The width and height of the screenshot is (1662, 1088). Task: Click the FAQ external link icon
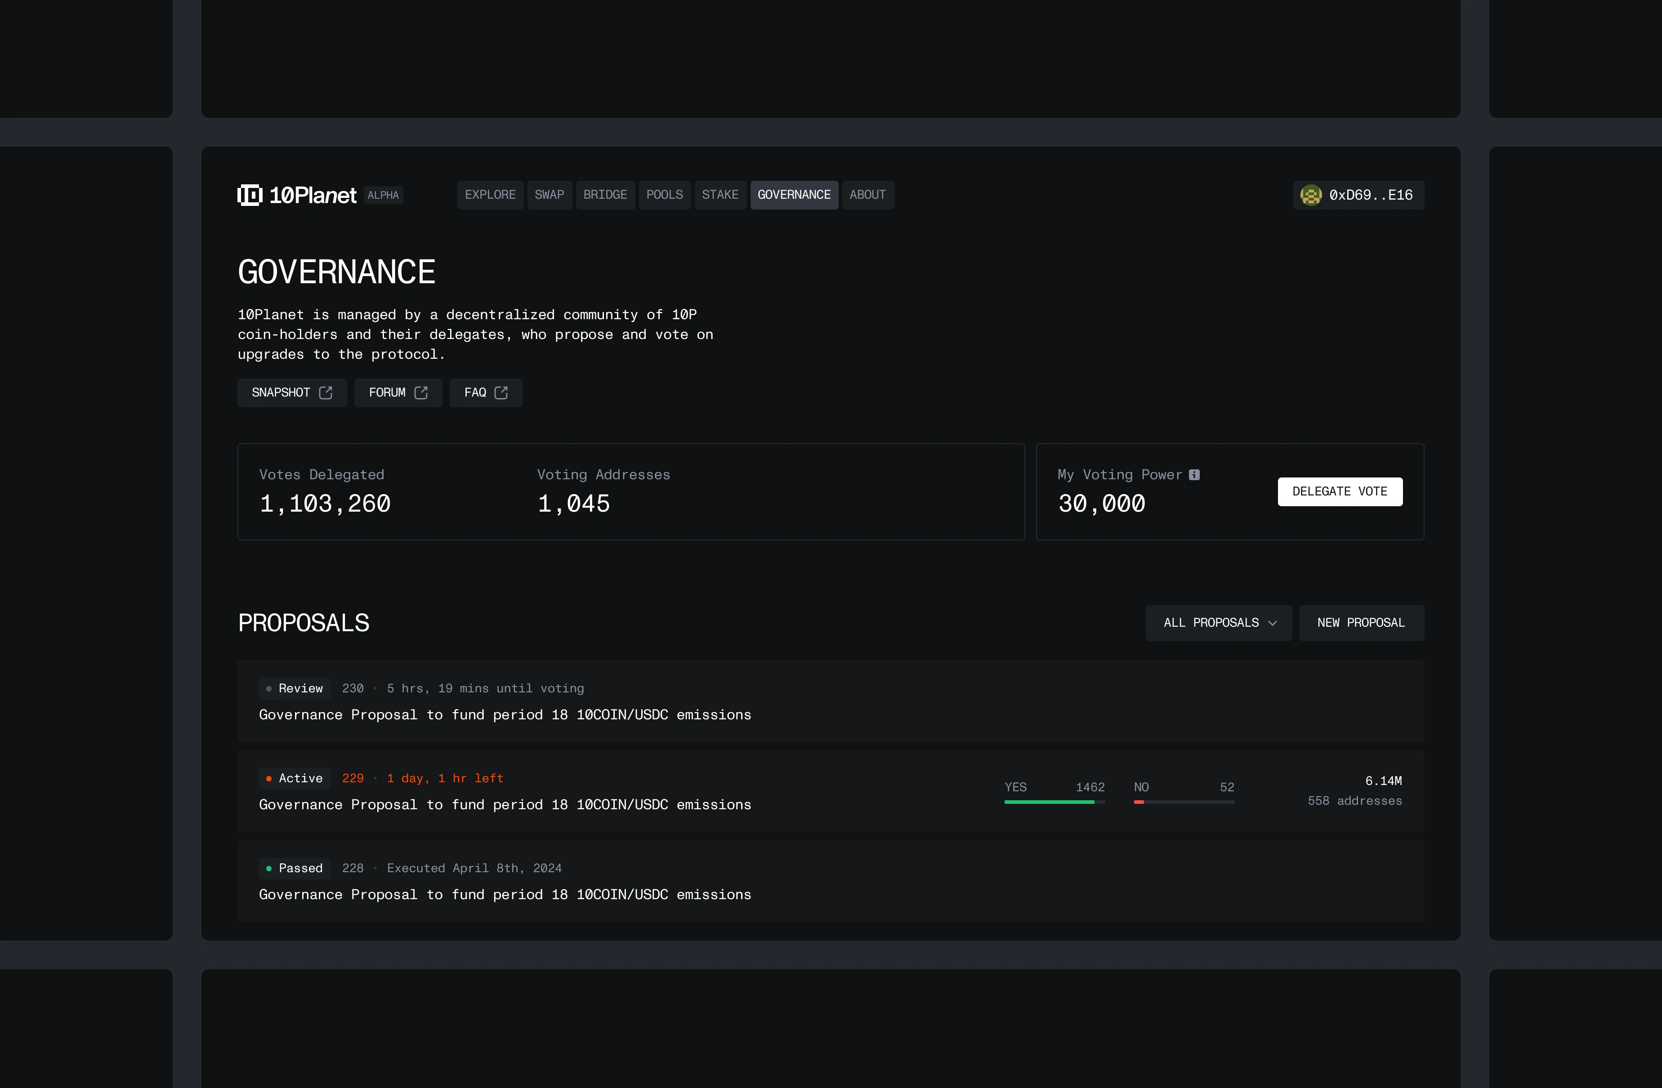click(x=500, y=392)
